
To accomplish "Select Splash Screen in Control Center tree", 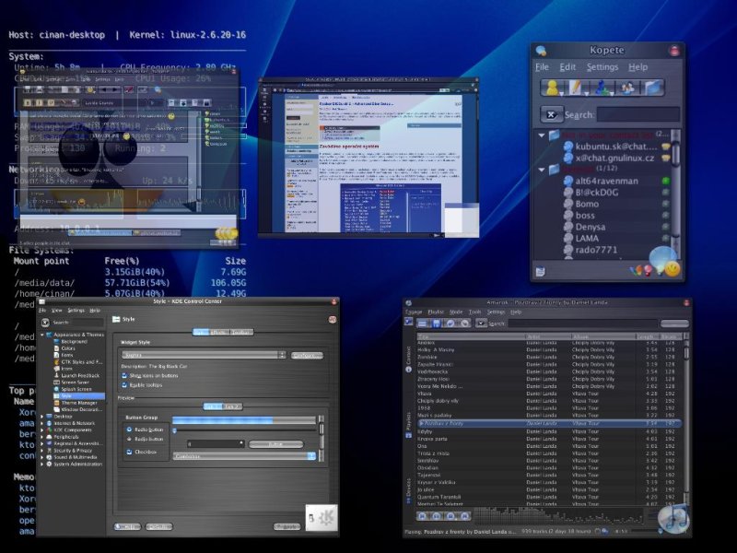I will (x=76, y=389).
